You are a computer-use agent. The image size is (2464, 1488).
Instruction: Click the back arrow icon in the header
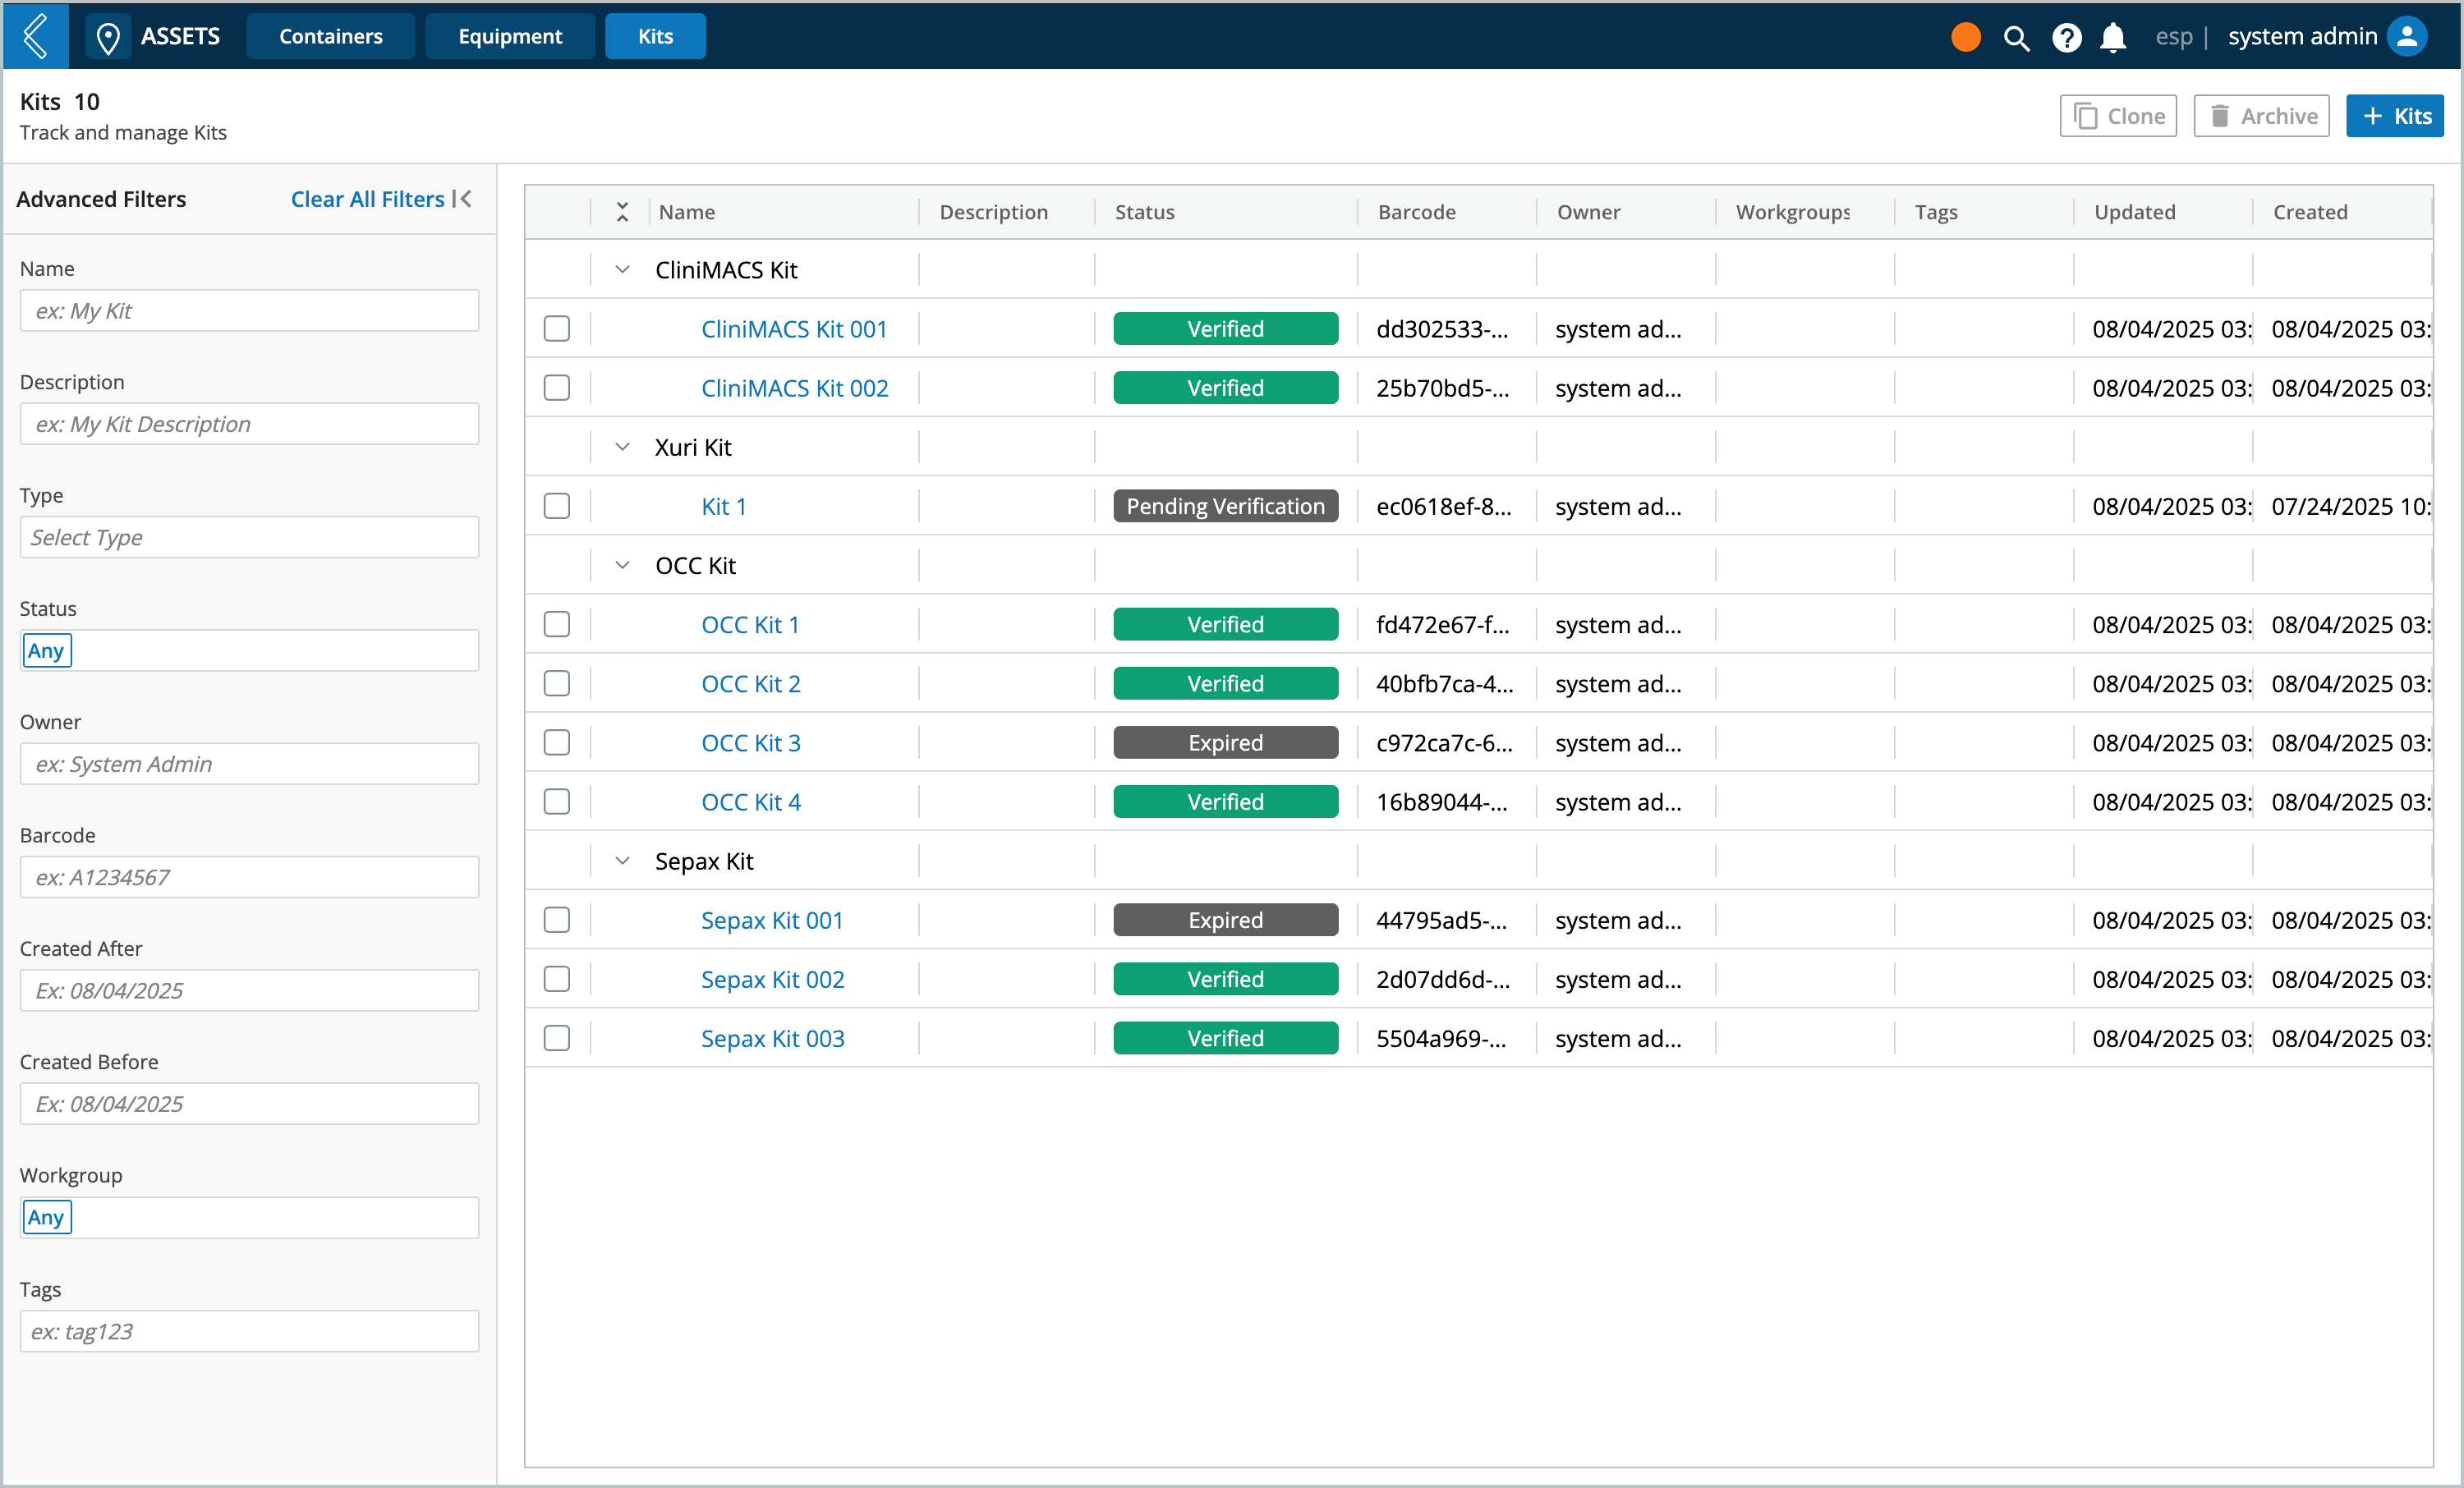tap(35, 36)
